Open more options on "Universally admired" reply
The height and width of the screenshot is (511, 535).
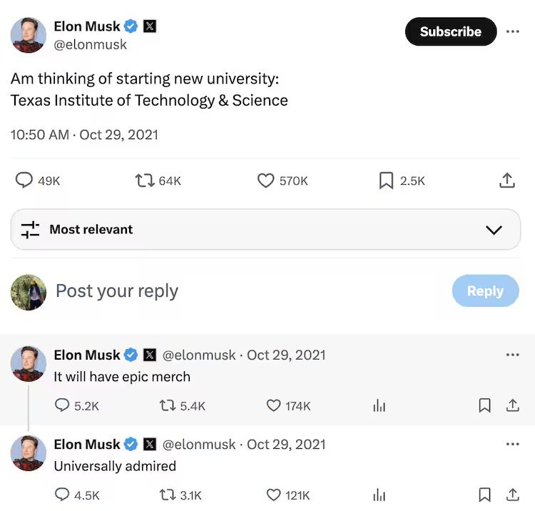512,444
